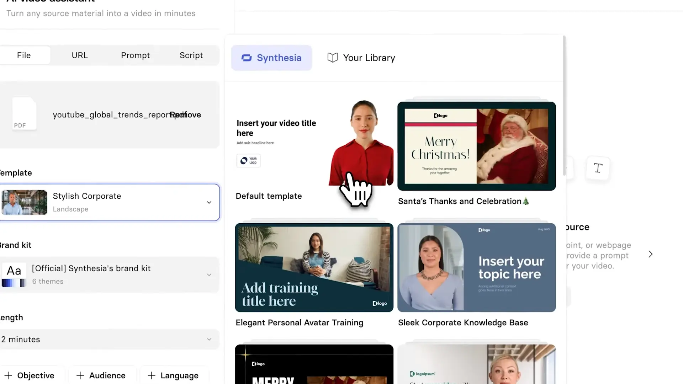
Task: Click the plus icon beside Objective
Action: pos(8,375)
